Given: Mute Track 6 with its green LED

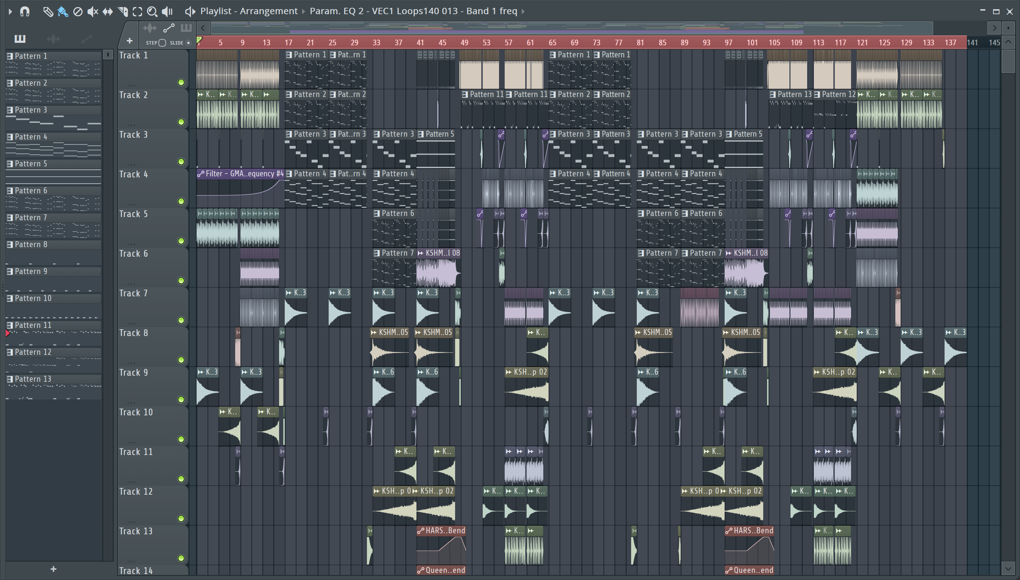Looking at the screenshot, I should 181,280.
